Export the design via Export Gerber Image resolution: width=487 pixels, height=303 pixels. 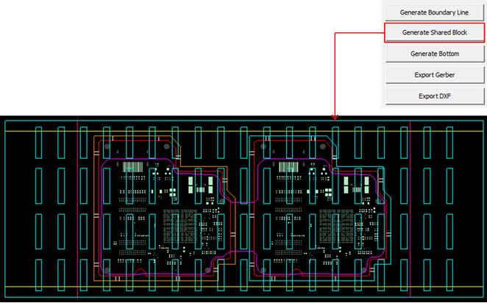[433, 75]
